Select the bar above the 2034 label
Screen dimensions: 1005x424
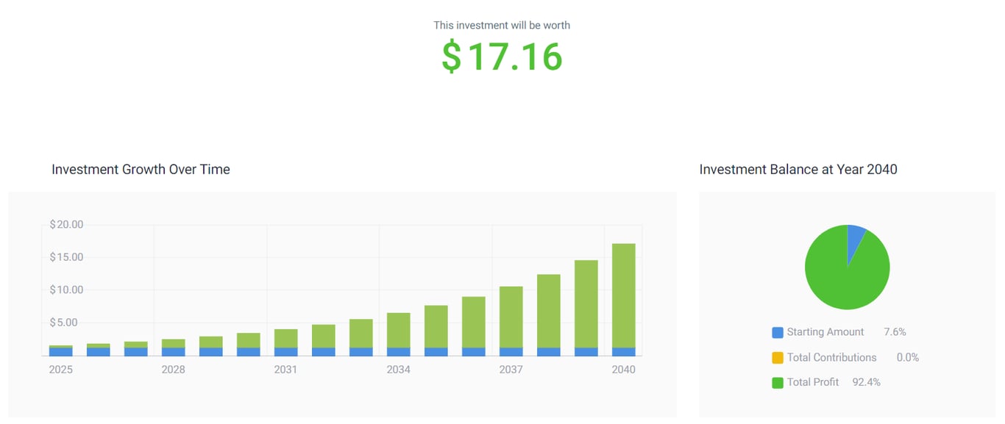(x=399, y=331)
